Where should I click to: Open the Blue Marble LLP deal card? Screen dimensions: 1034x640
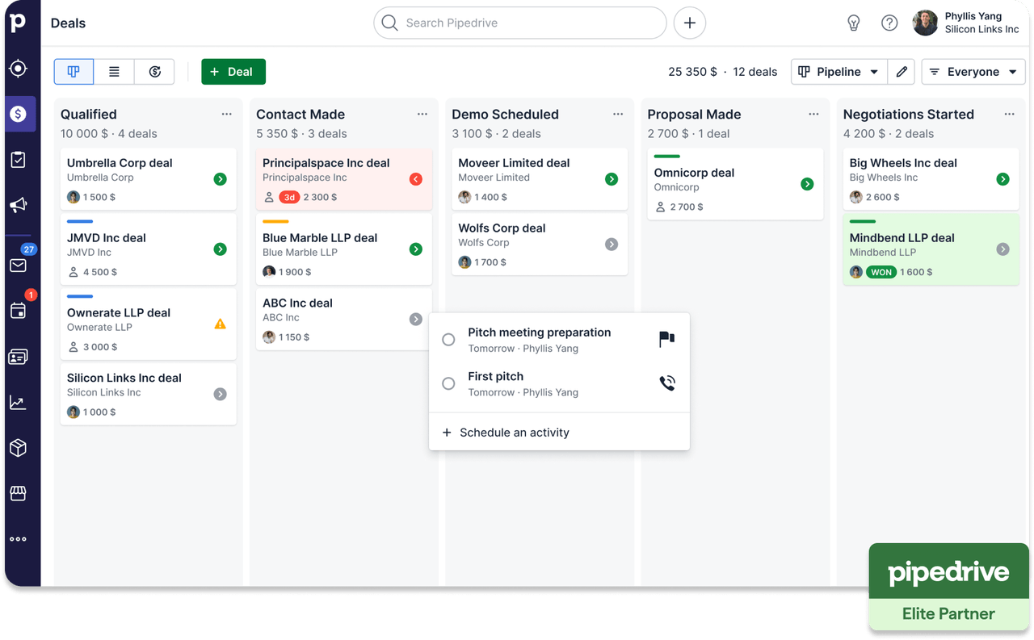344,249
